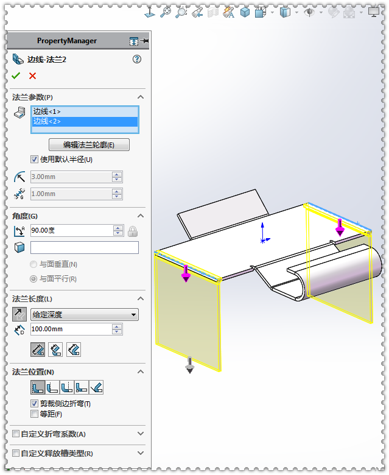Click the reverse angle direction icon
This screenshot has width=389, height=475.
click(19, 231)
